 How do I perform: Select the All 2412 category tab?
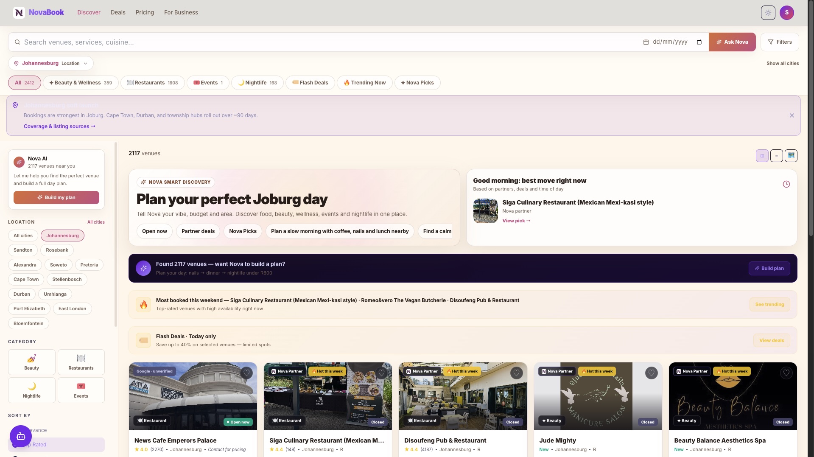click(25, 83)
